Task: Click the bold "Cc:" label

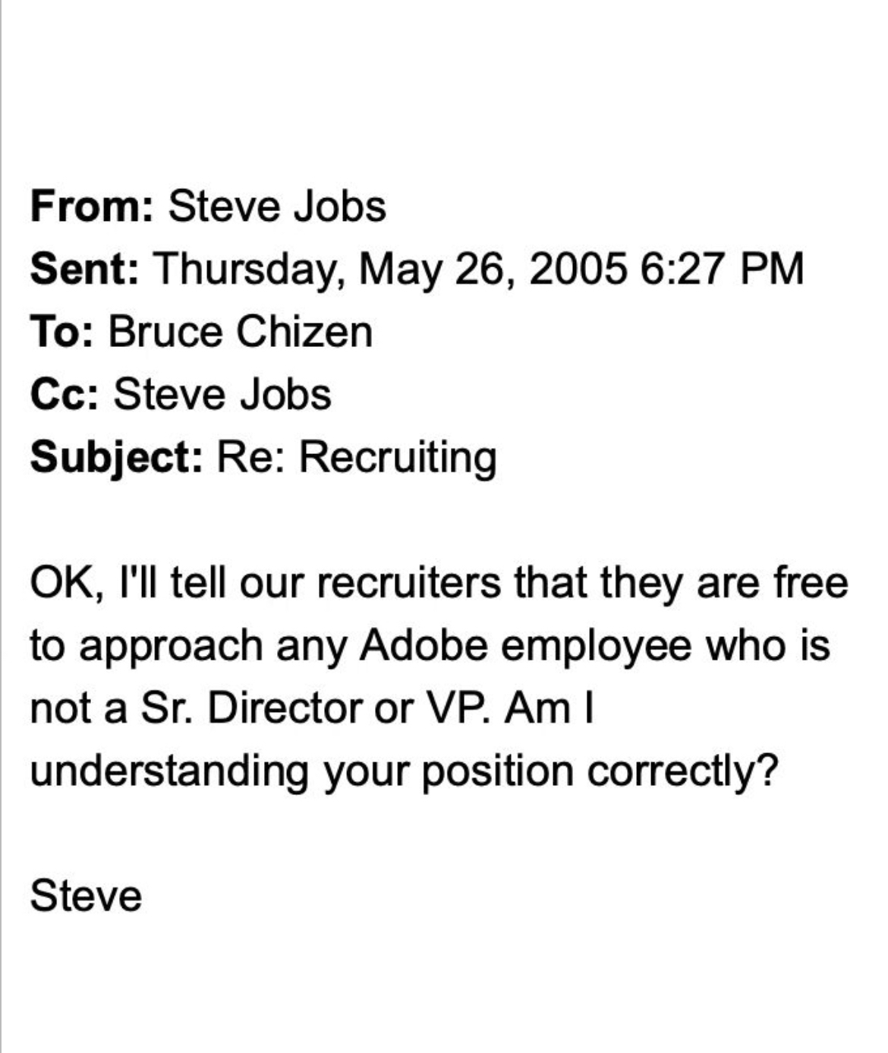Action: 65,395
